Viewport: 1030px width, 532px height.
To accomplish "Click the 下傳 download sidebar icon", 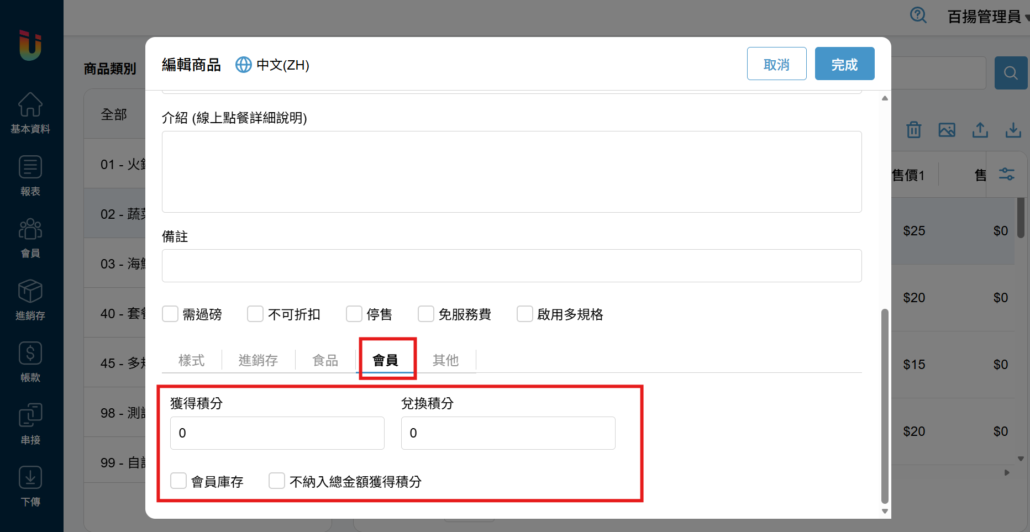I will [30, 478].
